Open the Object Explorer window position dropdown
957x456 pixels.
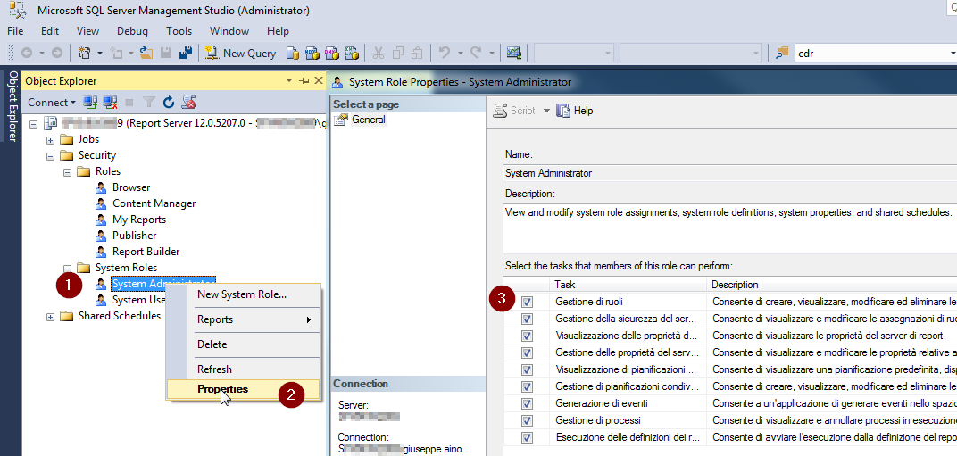point(289,80)
